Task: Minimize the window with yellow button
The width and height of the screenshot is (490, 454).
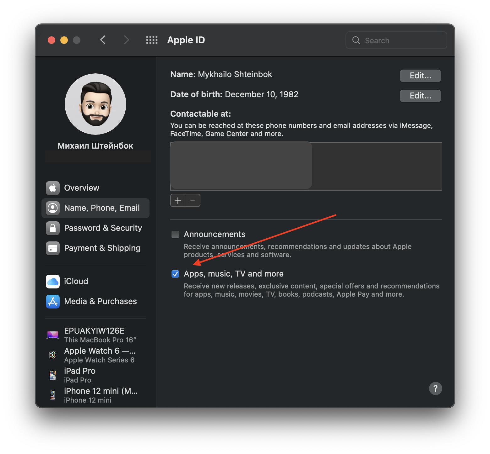Action: pyautogui.click(x=64, y=40)
